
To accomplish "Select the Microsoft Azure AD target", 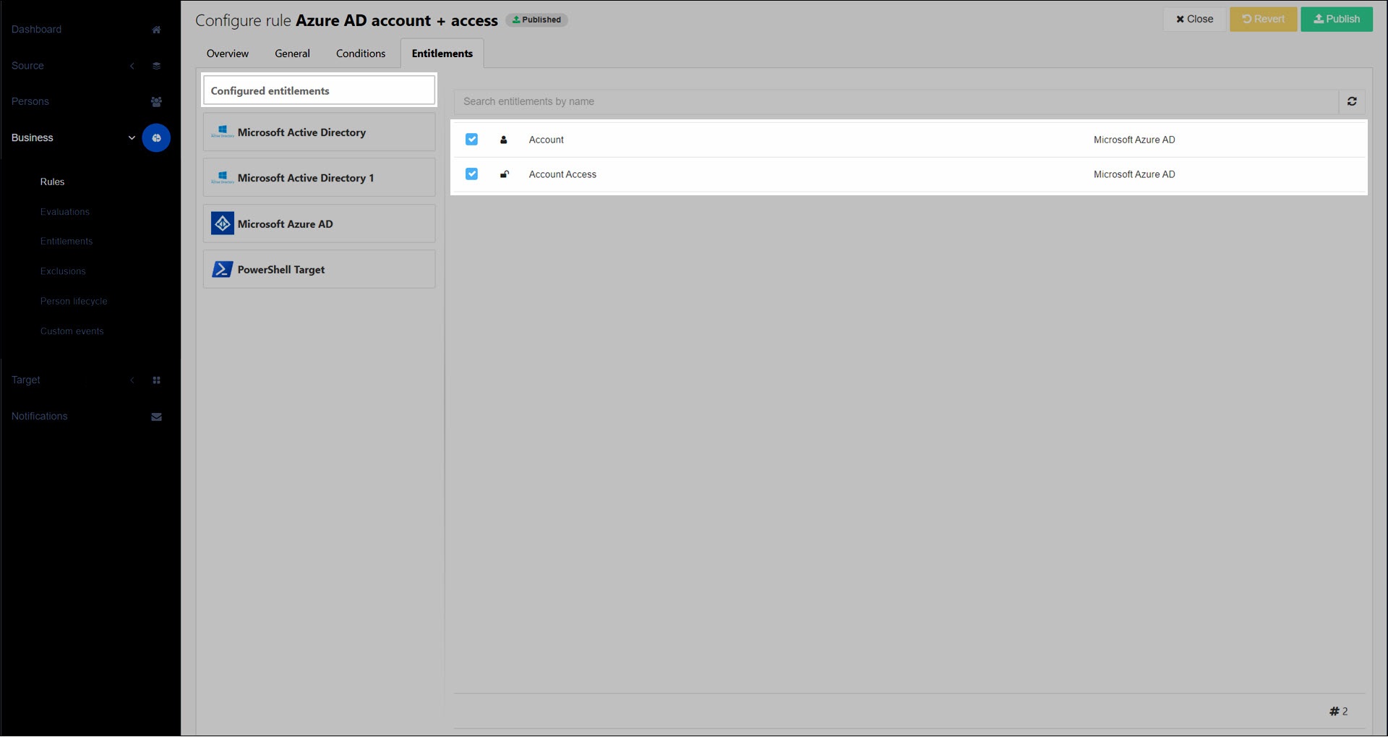I will [320, 224].
